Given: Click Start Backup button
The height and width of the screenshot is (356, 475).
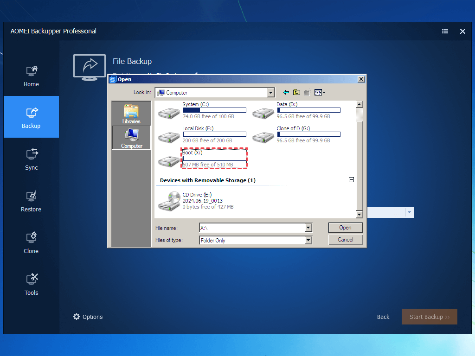Looking at the screenshot, I should pyautogui.click(x=429, y=317).
